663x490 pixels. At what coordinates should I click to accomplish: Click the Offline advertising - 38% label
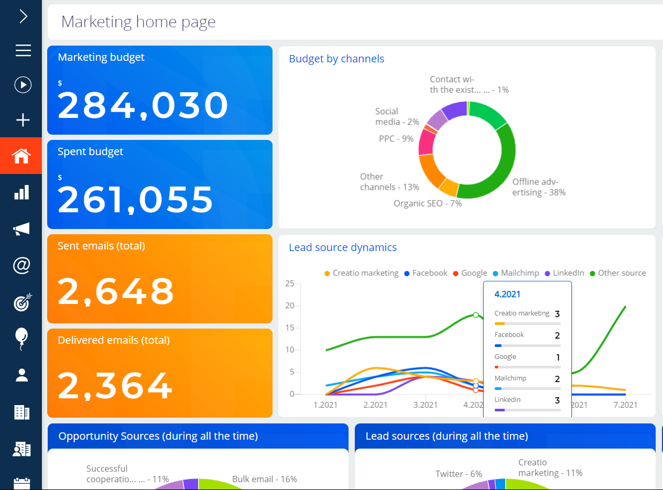point(539,187)
